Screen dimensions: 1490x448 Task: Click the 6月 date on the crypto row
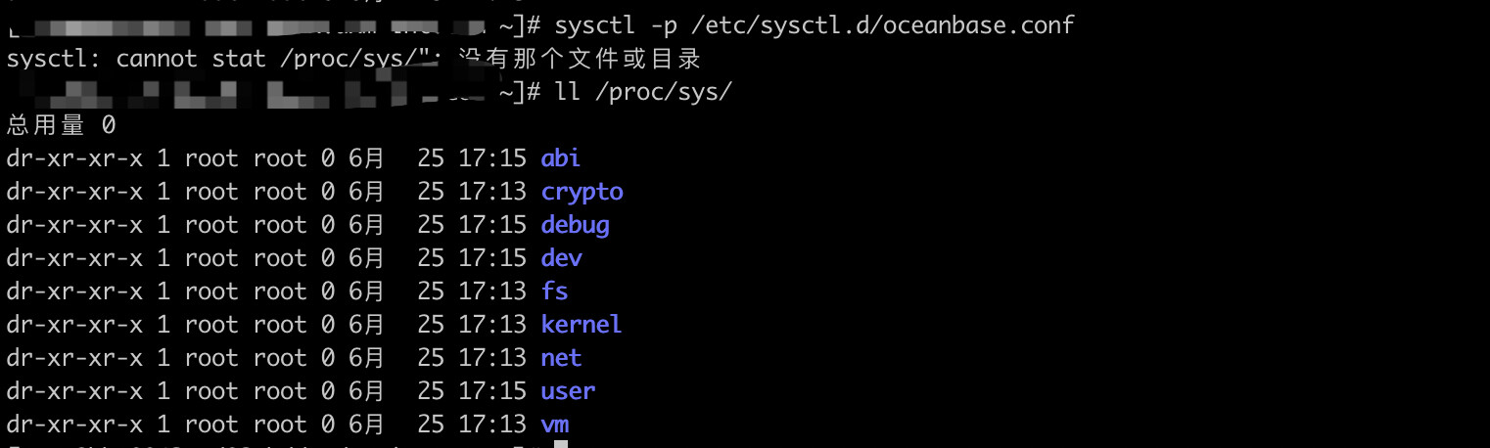pyautogui.click(x=367, y=192)
